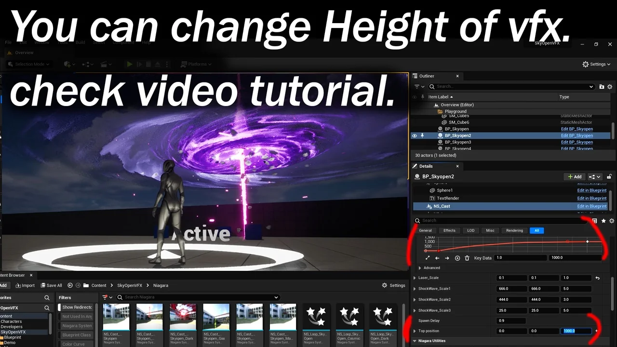
Task: Expand the Advanced section
Action: (x=420, y=268)
